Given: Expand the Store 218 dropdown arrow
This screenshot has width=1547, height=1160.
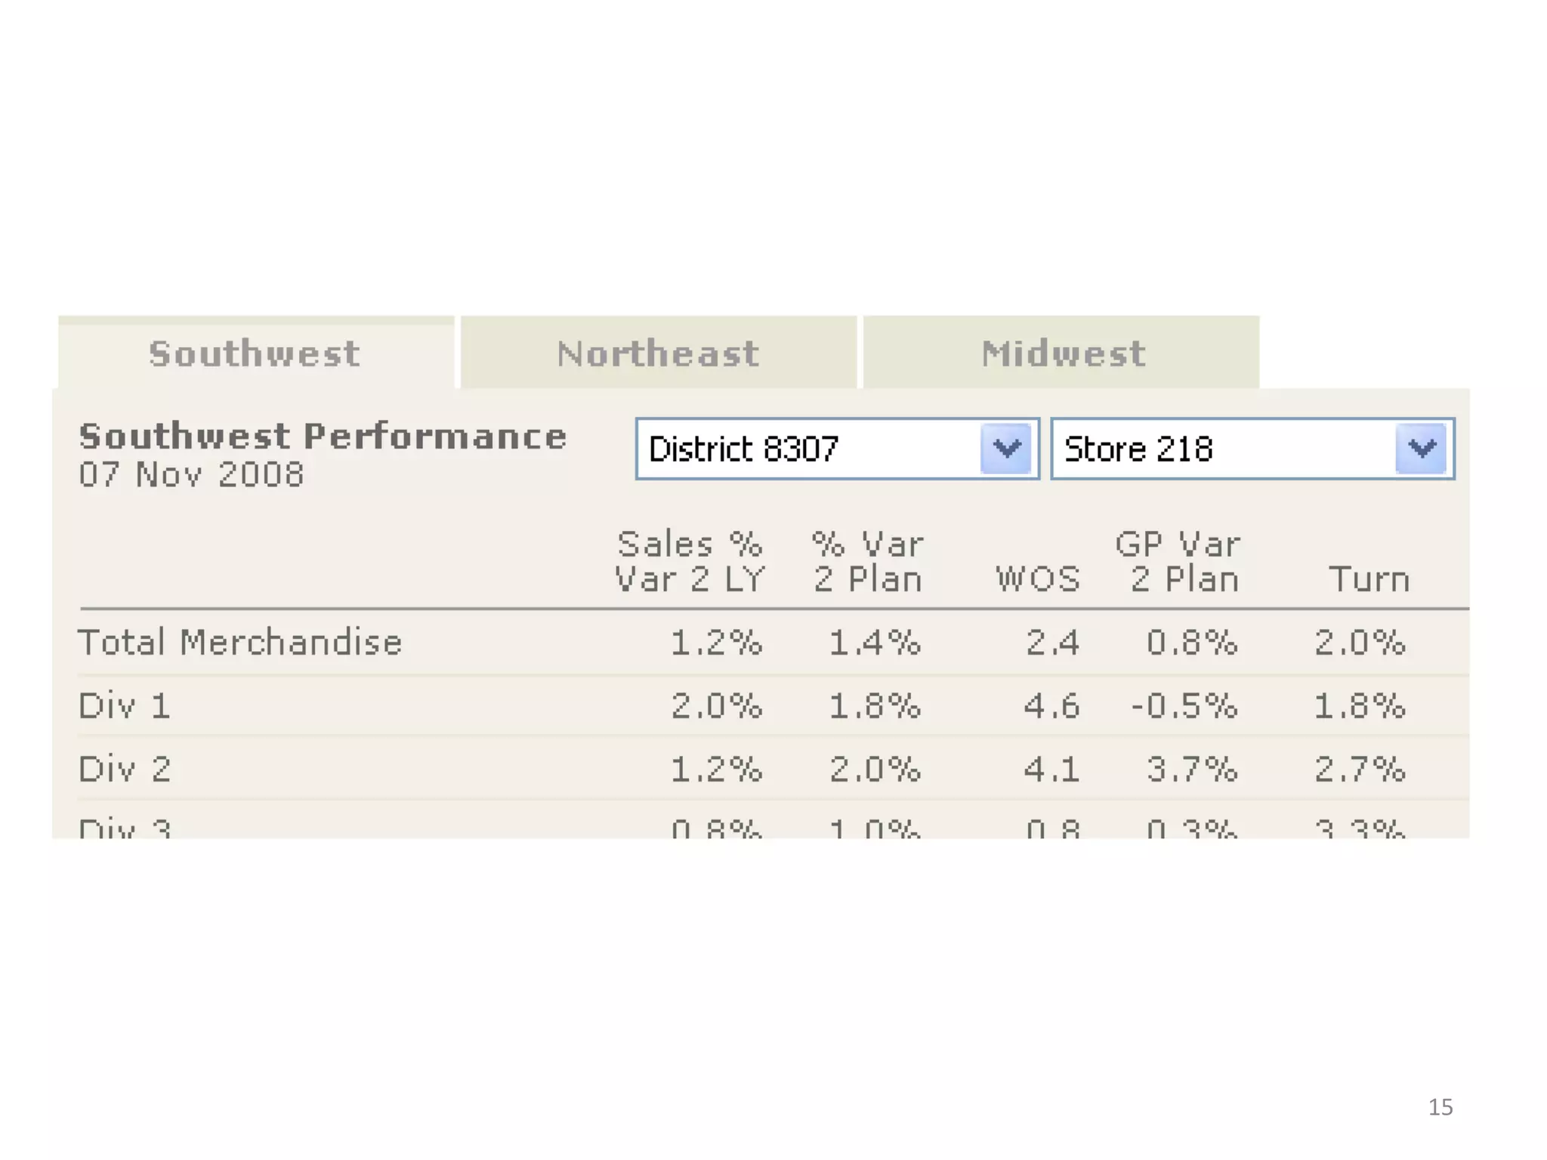Looking at the screenshot, I should (x=1421, y=449).
